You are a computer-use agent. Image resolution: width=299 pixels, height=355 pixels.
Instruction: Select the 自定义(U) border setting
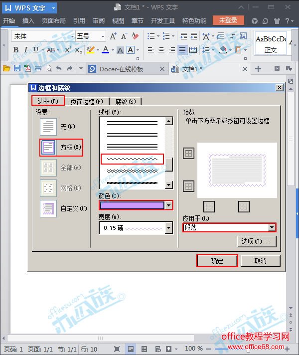click(x=64, y=208)
